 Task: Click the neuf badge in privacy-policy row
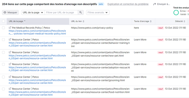161,28
